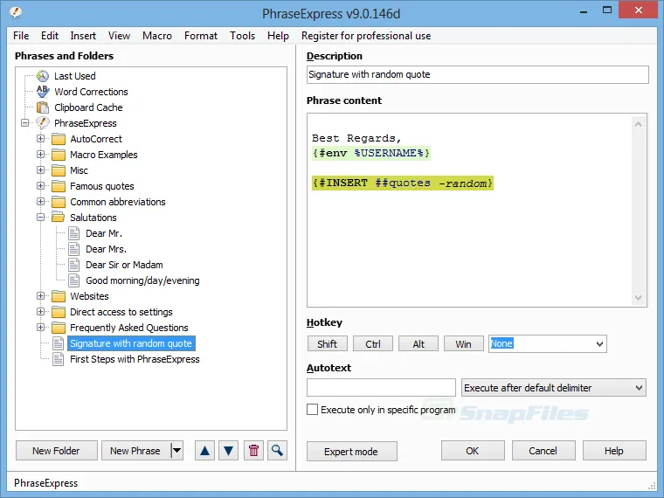This screenshot has width=664, height=498.
Task: Click the New Folder button
Action: click(x=56, y=451)
